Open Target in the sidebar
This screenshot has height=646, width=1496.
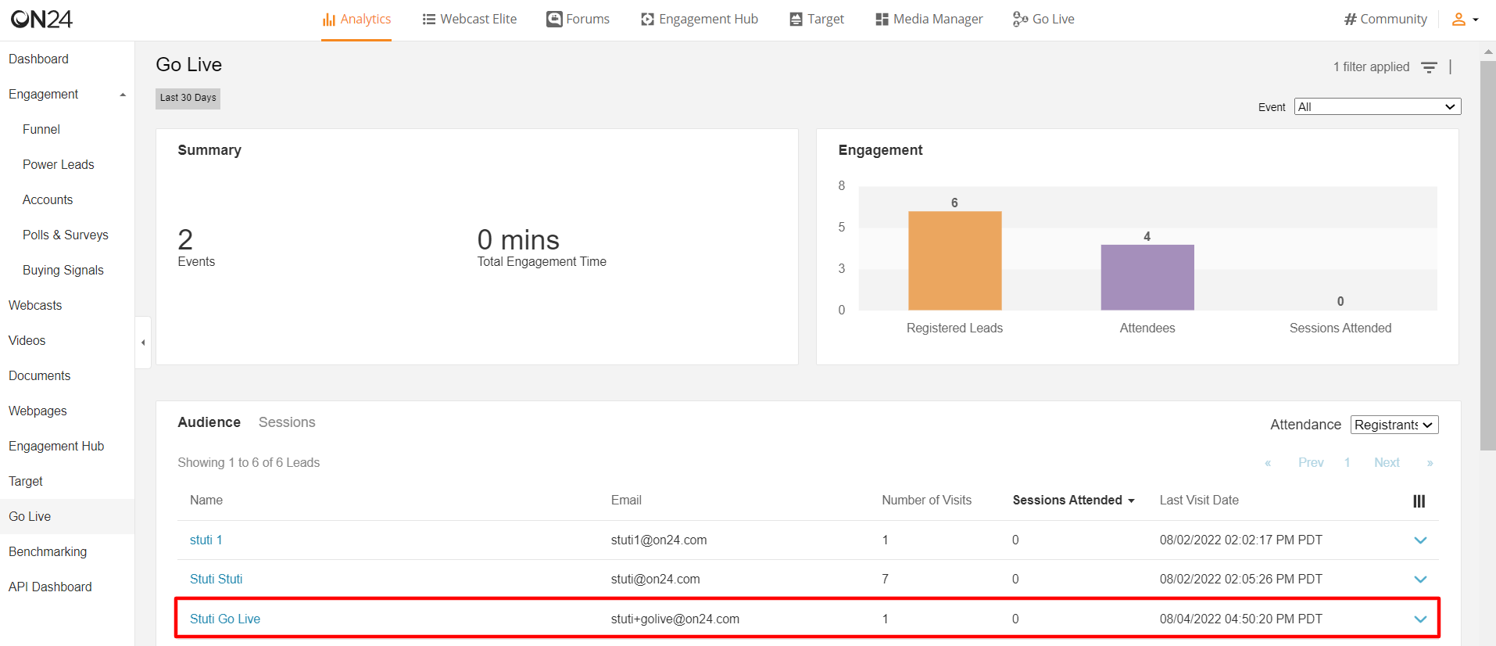(26, 481)
